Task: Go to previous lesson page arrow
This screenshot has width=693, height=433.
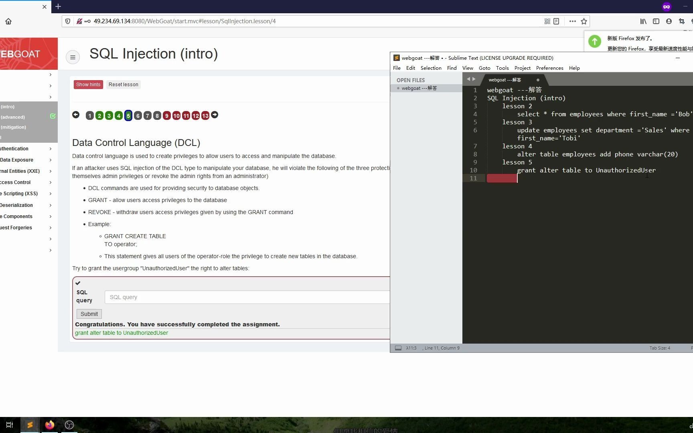Action: (76, 115)
